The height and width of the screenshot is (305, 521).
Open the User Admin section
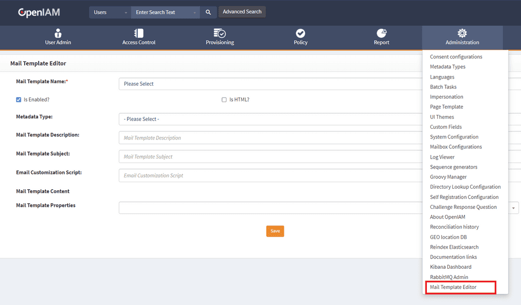58,37
